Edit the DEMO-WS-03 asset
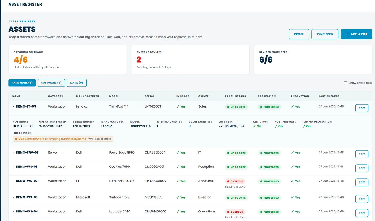 [x=362, y=199]
